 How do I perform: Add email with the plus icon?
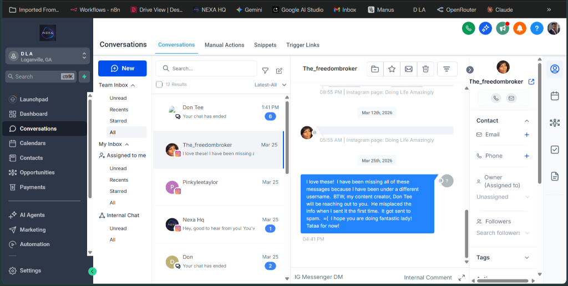pyautogui.click(x=527, y=135)
